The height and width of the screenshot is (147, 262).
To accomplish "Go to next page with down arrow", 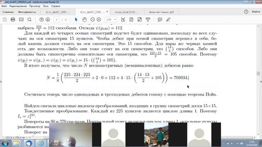I will click(x=48, y=20).
